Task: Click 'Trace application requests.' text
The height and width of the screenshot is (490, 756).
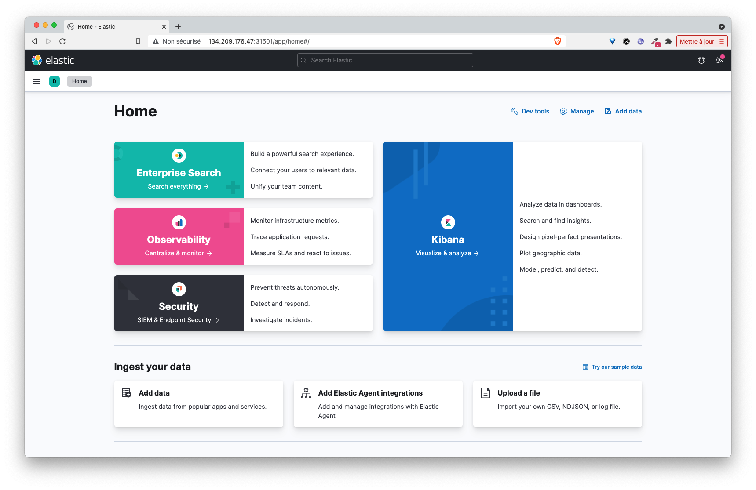Action: (290, 237)
